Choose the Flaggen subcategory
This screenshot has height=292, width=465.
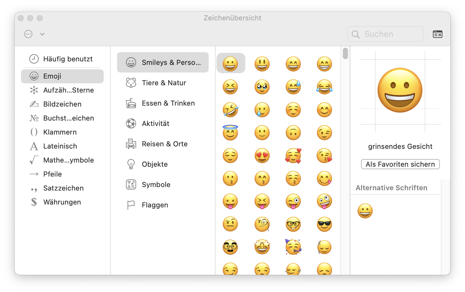click(163, 205)
